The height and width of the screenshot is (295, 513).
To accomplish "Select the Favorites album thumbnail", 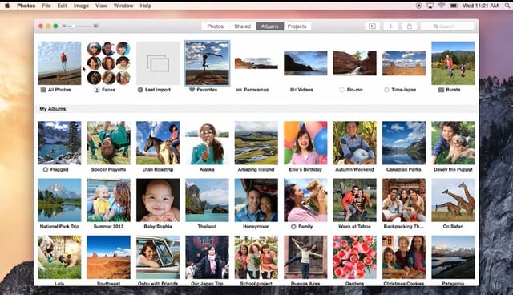I will tap(207, 63).
